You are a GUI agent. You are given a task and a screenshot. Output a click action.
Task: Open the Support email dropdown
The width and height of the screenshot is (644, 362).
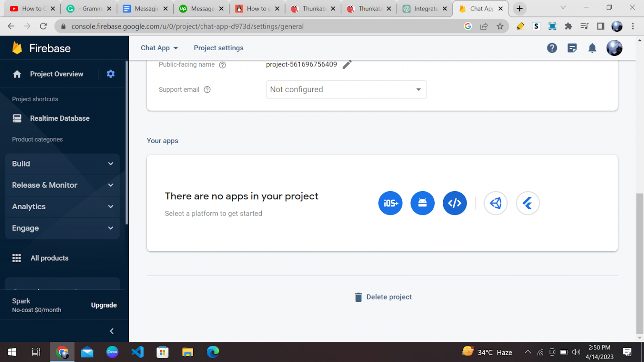346,89
